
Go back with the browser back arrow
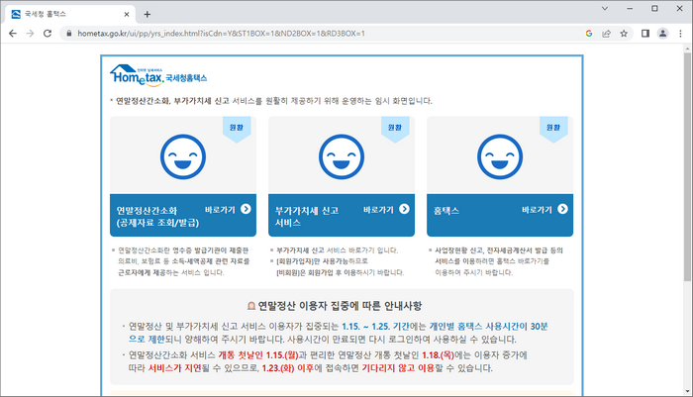point(12,34)
